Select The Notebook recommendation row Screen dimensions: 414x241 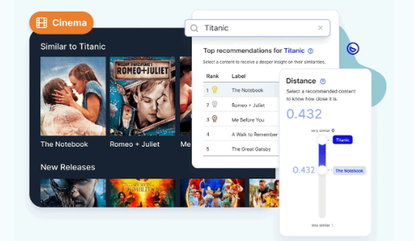coord(241,90)
